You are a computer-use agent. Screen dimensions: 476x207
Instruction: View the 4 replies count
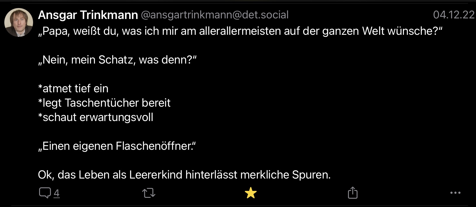57,193
